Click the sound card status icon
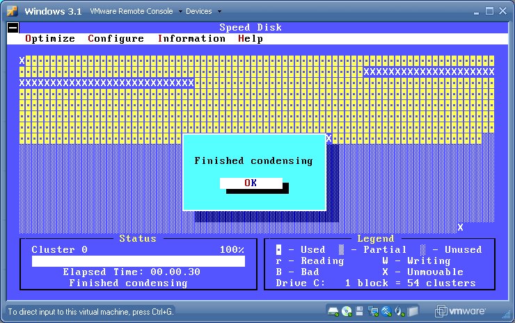This screenshot has width=515, height=323. [x=399, y=310]
